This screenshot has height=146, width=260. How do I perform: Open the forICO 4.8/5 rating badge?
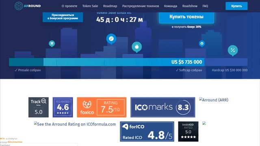point(147,131)
